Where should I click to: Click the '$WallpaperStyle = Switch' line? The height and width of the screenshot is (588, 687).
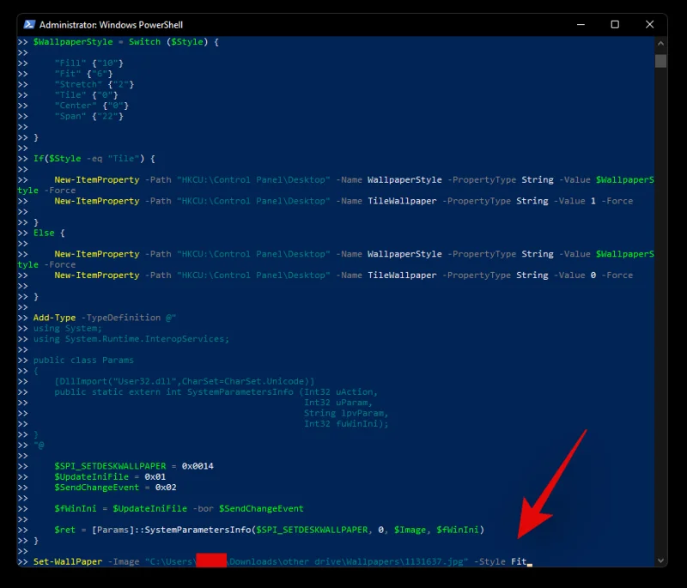(x=114, y=42)
